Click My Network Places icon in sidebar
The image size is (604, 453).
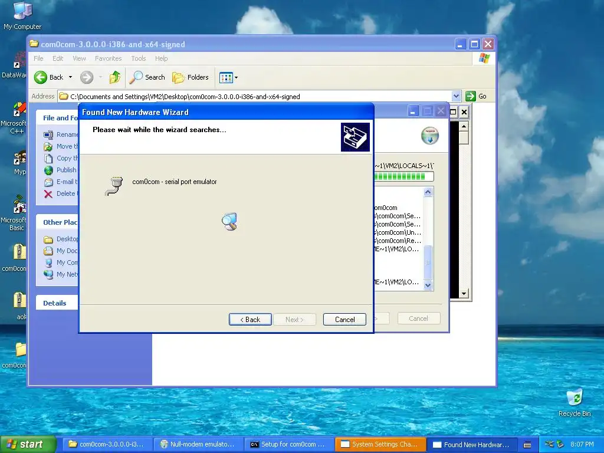[x=48, y=275]
